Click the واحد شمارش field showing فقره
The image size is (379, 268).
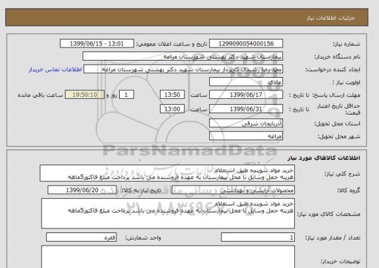81,237
